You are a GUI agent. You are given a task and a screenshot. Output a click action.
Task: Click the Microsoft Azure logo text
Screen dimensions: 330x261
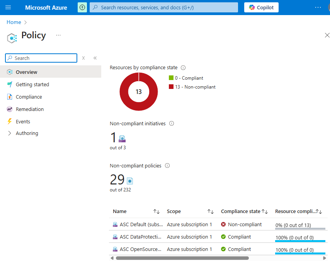pos(46,8)
